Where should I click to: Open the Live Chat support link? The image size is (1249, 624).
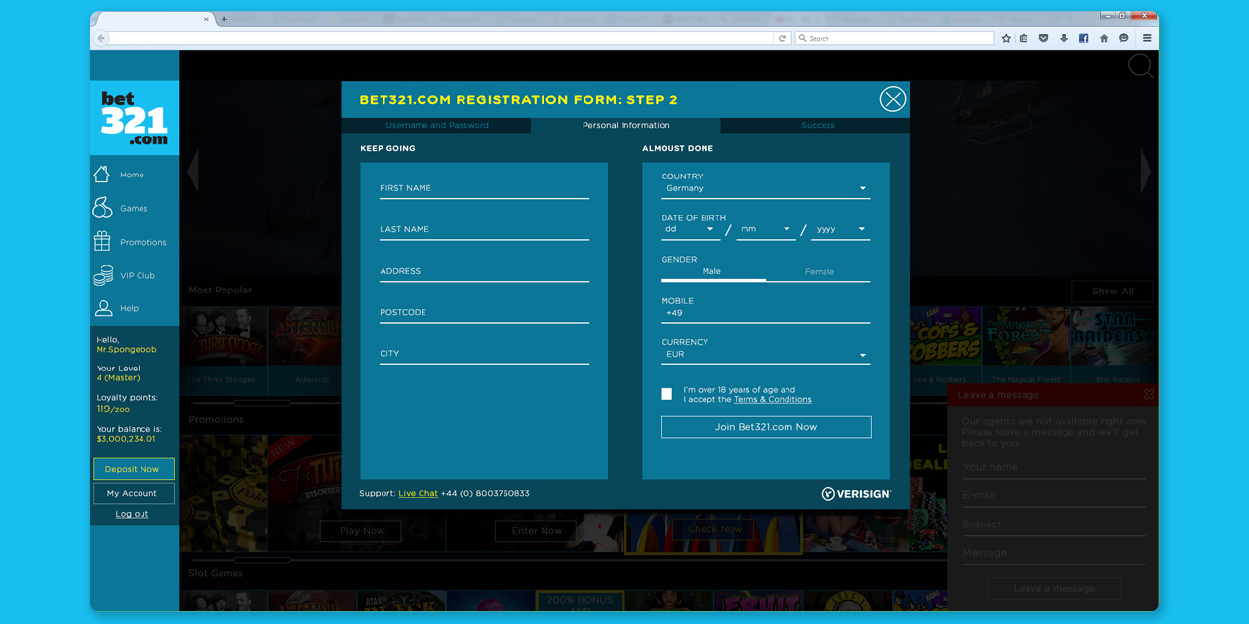[419, 494]
